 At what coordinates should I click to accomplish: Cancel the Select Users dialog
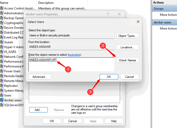129,77
